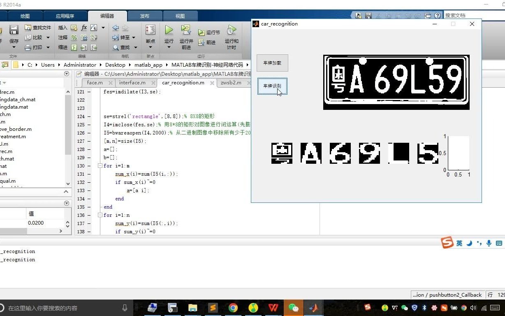Open 查找文件 to find files
The width and height of the screenshot is (505, 316).
(x=38, y=28)
